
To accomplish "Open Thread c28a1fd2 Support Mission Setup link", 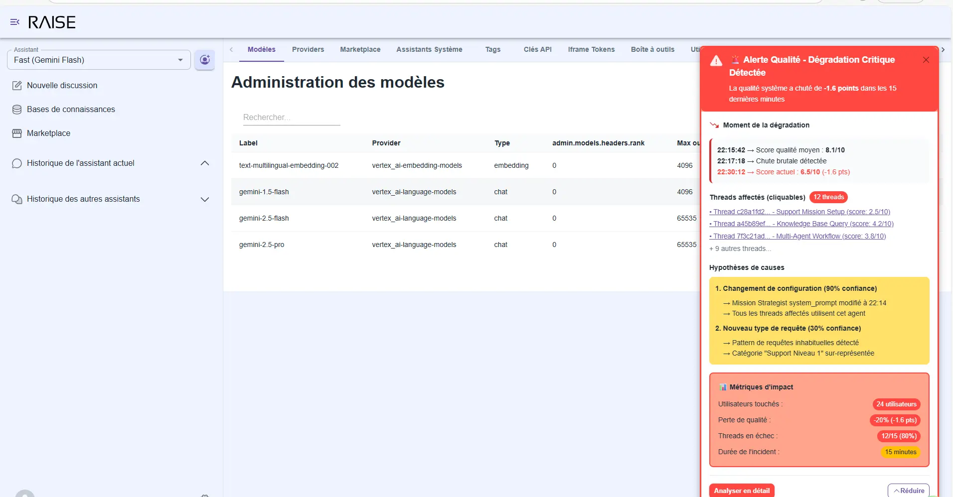I will tap(800, 212).
